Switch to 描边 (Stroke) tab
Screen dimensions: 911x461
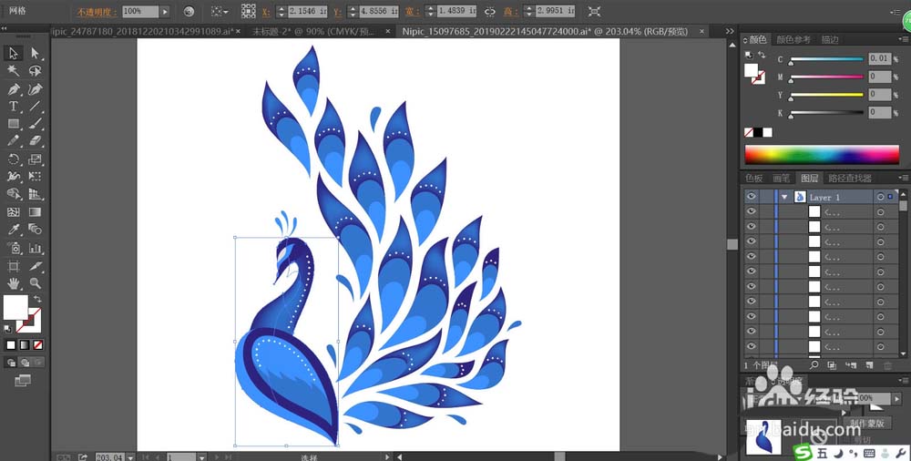(x=830, y=39)
